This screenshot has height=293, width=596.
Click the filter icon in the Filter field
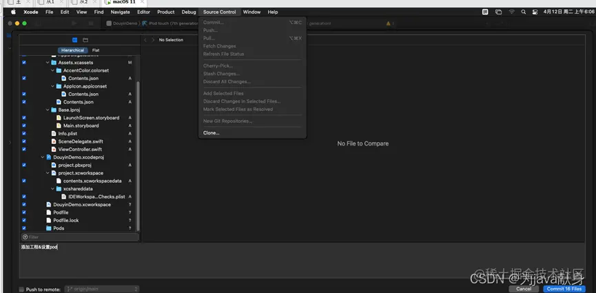tap(25, 237)
